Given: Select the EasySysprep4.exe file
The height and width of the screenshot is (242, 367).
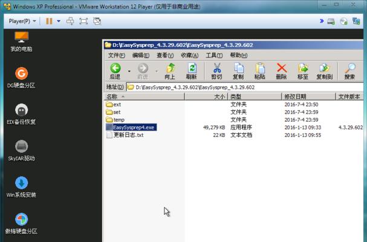Looking at the screenshot, I should 131,127.
